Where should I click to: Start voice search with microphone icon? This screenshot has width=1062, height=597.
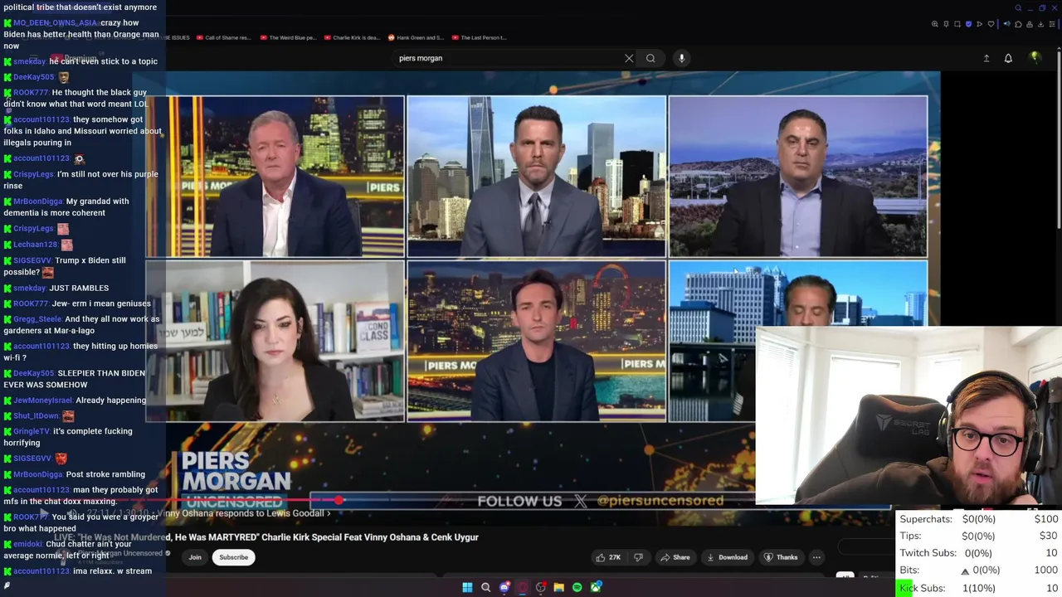tap(681, 58)
